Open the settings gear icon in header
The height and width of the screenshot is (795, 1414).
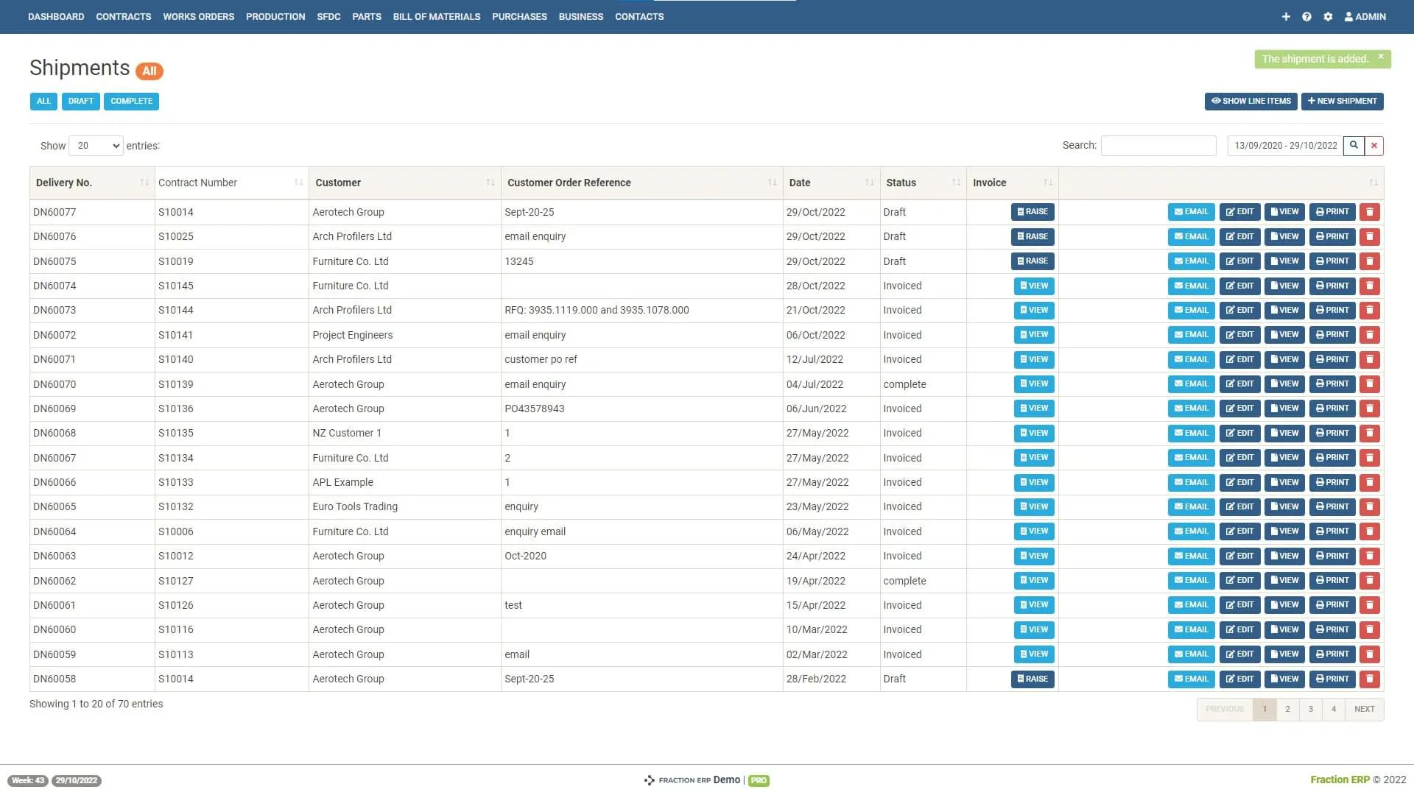point(1328,16)
